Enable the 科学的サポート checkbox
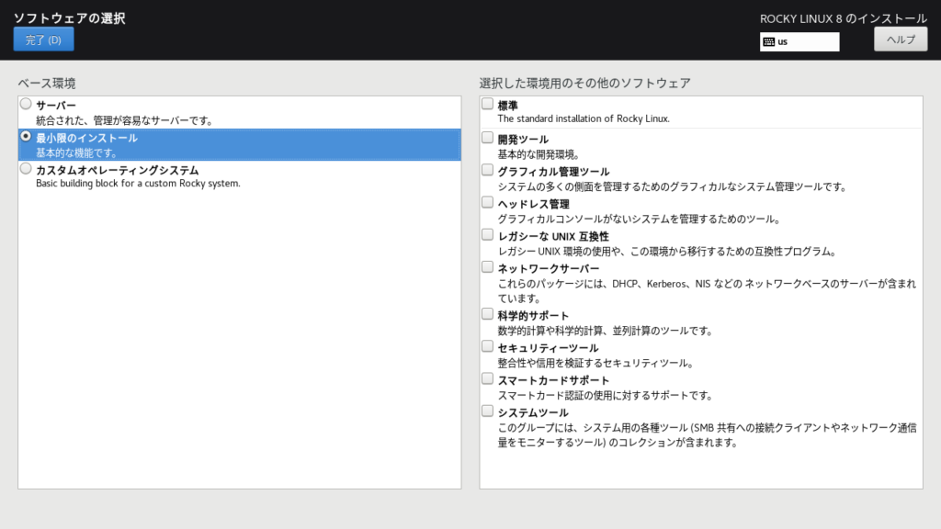Viewport: 941px width, 529px height. (487, 314)
